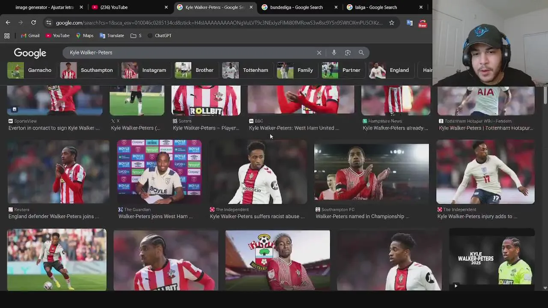Close the YouTube tab

(166, 7)
